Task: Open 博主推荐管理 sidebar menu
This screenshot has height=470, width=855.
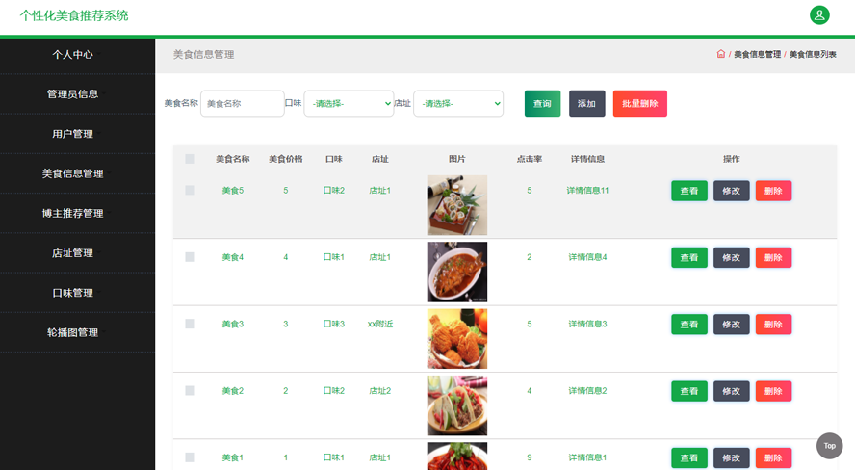Action: point(77,213)
